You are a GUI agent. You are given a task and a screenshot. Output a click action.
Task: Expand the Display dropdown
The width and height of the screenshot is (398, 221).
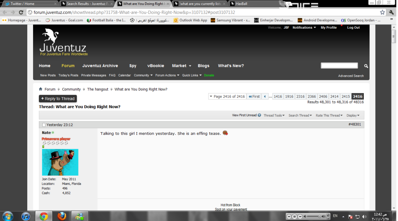353,116
